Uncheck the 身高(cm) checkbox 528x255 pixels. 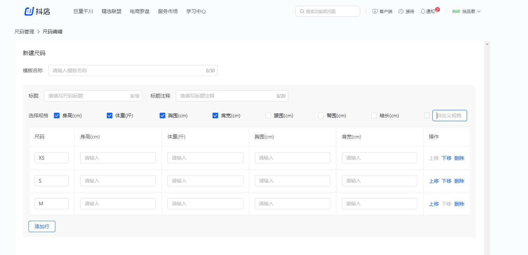pos(57,116)
